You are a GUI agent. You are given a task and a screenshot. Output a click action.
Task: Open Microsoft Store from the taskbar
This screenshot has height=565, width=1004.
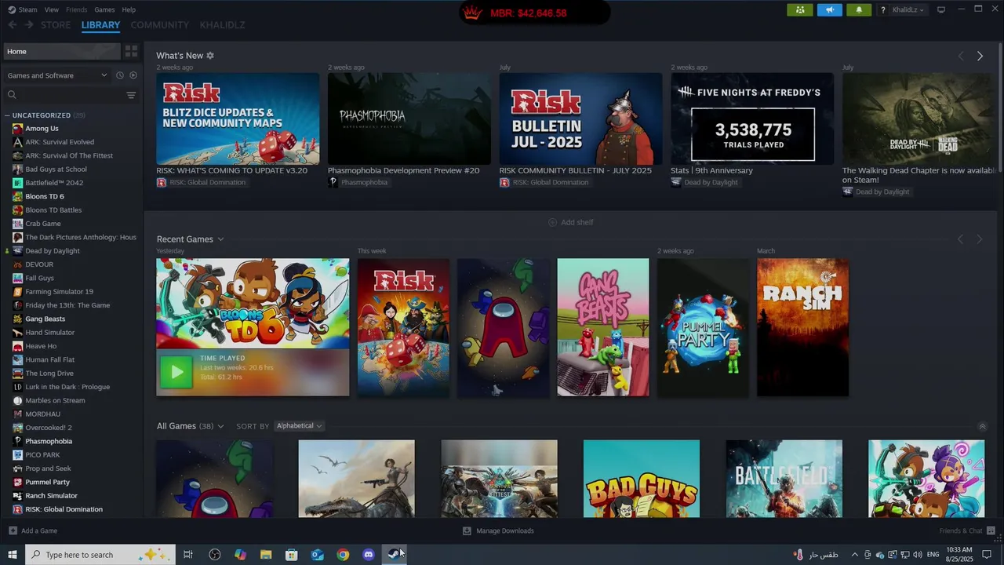[292, 555]
